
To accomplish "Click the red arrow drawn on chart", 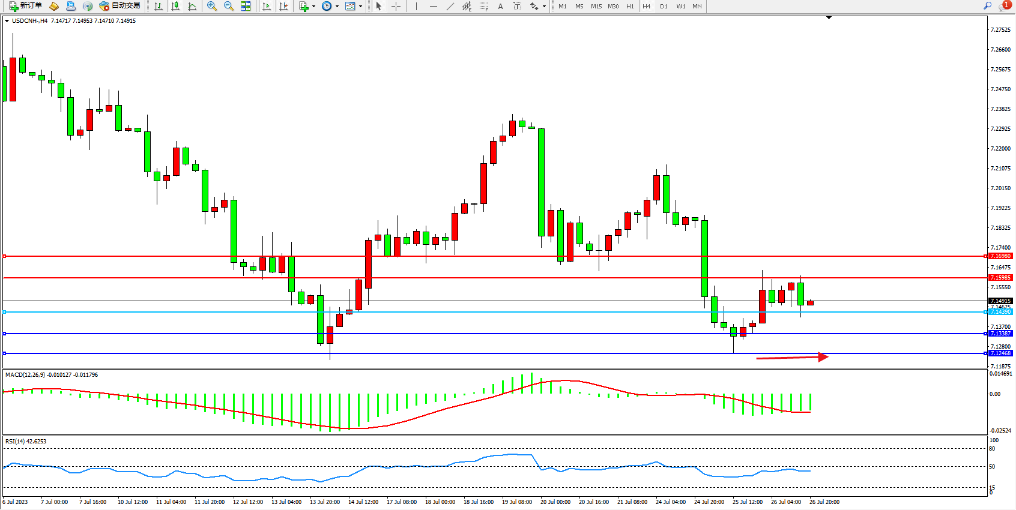I will point(792,358).
